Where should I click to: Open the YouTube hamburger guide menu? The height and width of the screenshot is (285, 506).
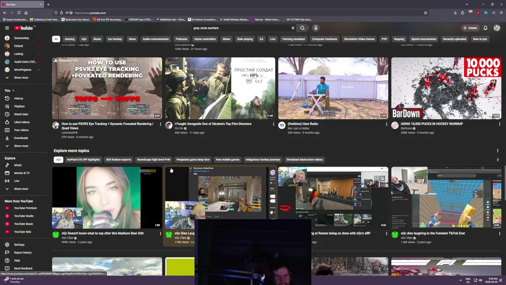pyautogui.click(x=7, y=28)
